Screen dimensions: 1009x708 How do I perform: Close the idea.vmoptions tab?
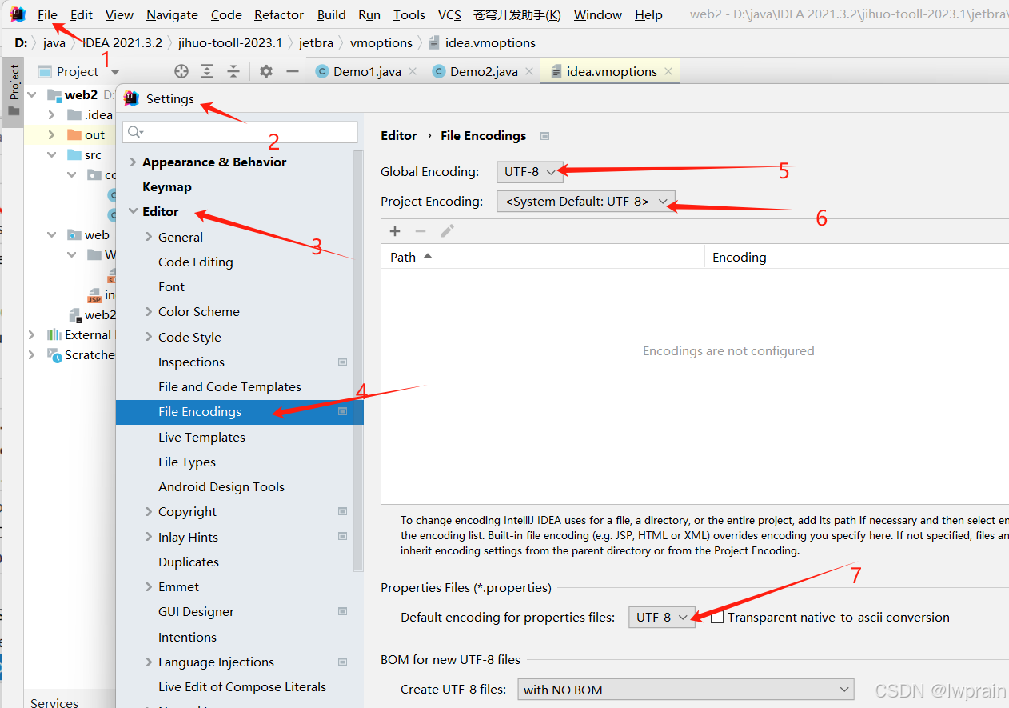pyautogui.click(x=668, y=71)
